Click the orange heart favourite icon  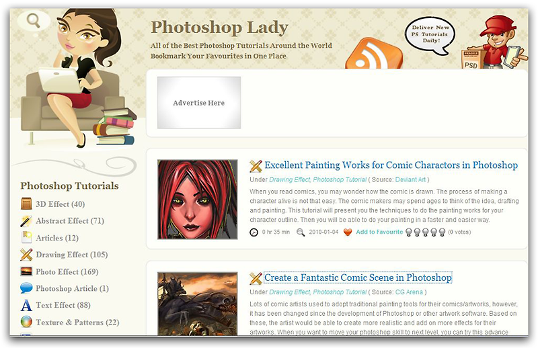[x=348, y=232]
